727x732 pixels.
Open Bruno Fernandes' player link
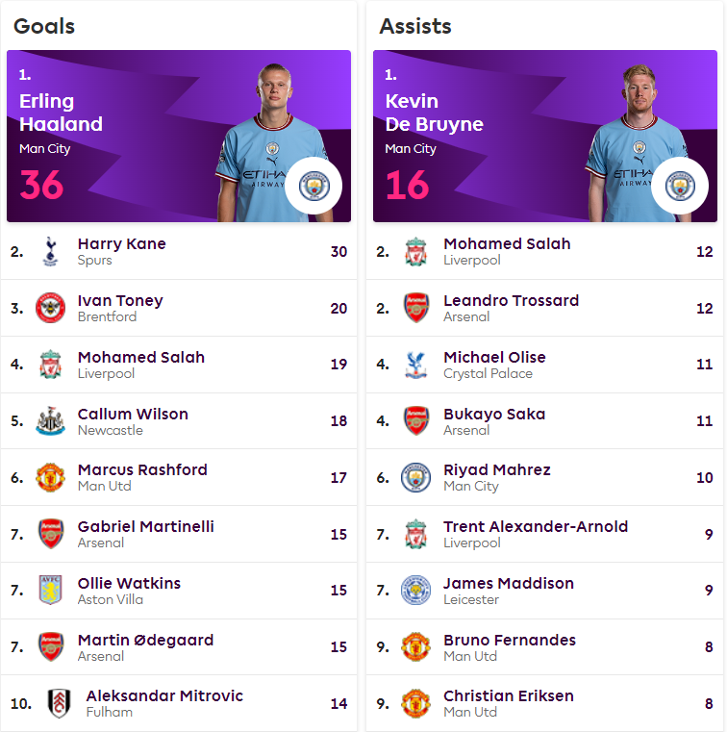coord(510,640)
